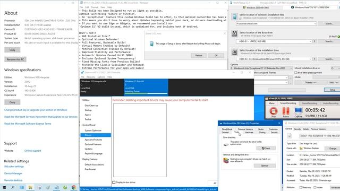Image resolution: width=340 pixels, height=191 pixels.
Task: Expand the installation drive HDD 0:4 dropdown
Action: [310, 59]
